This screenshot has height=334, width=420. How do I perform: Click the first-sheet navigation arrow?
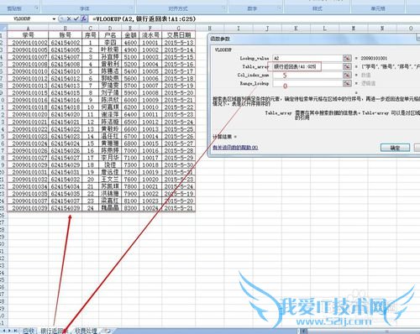4,331
